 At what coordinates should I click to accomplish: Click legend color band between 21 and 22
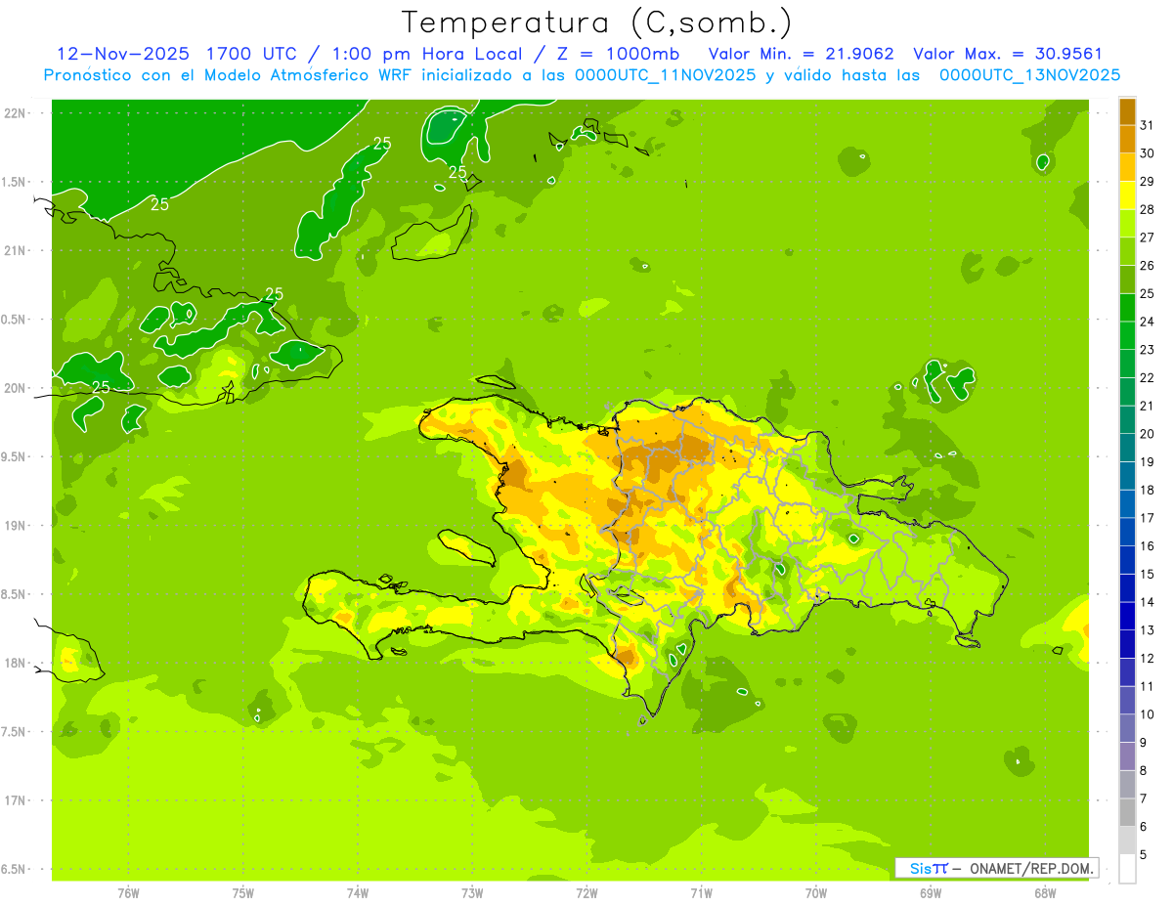pos(1127,392)
